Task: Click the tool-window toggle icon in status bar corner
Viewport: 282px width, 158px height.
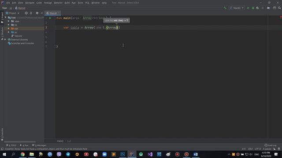Action: [2, 149]
